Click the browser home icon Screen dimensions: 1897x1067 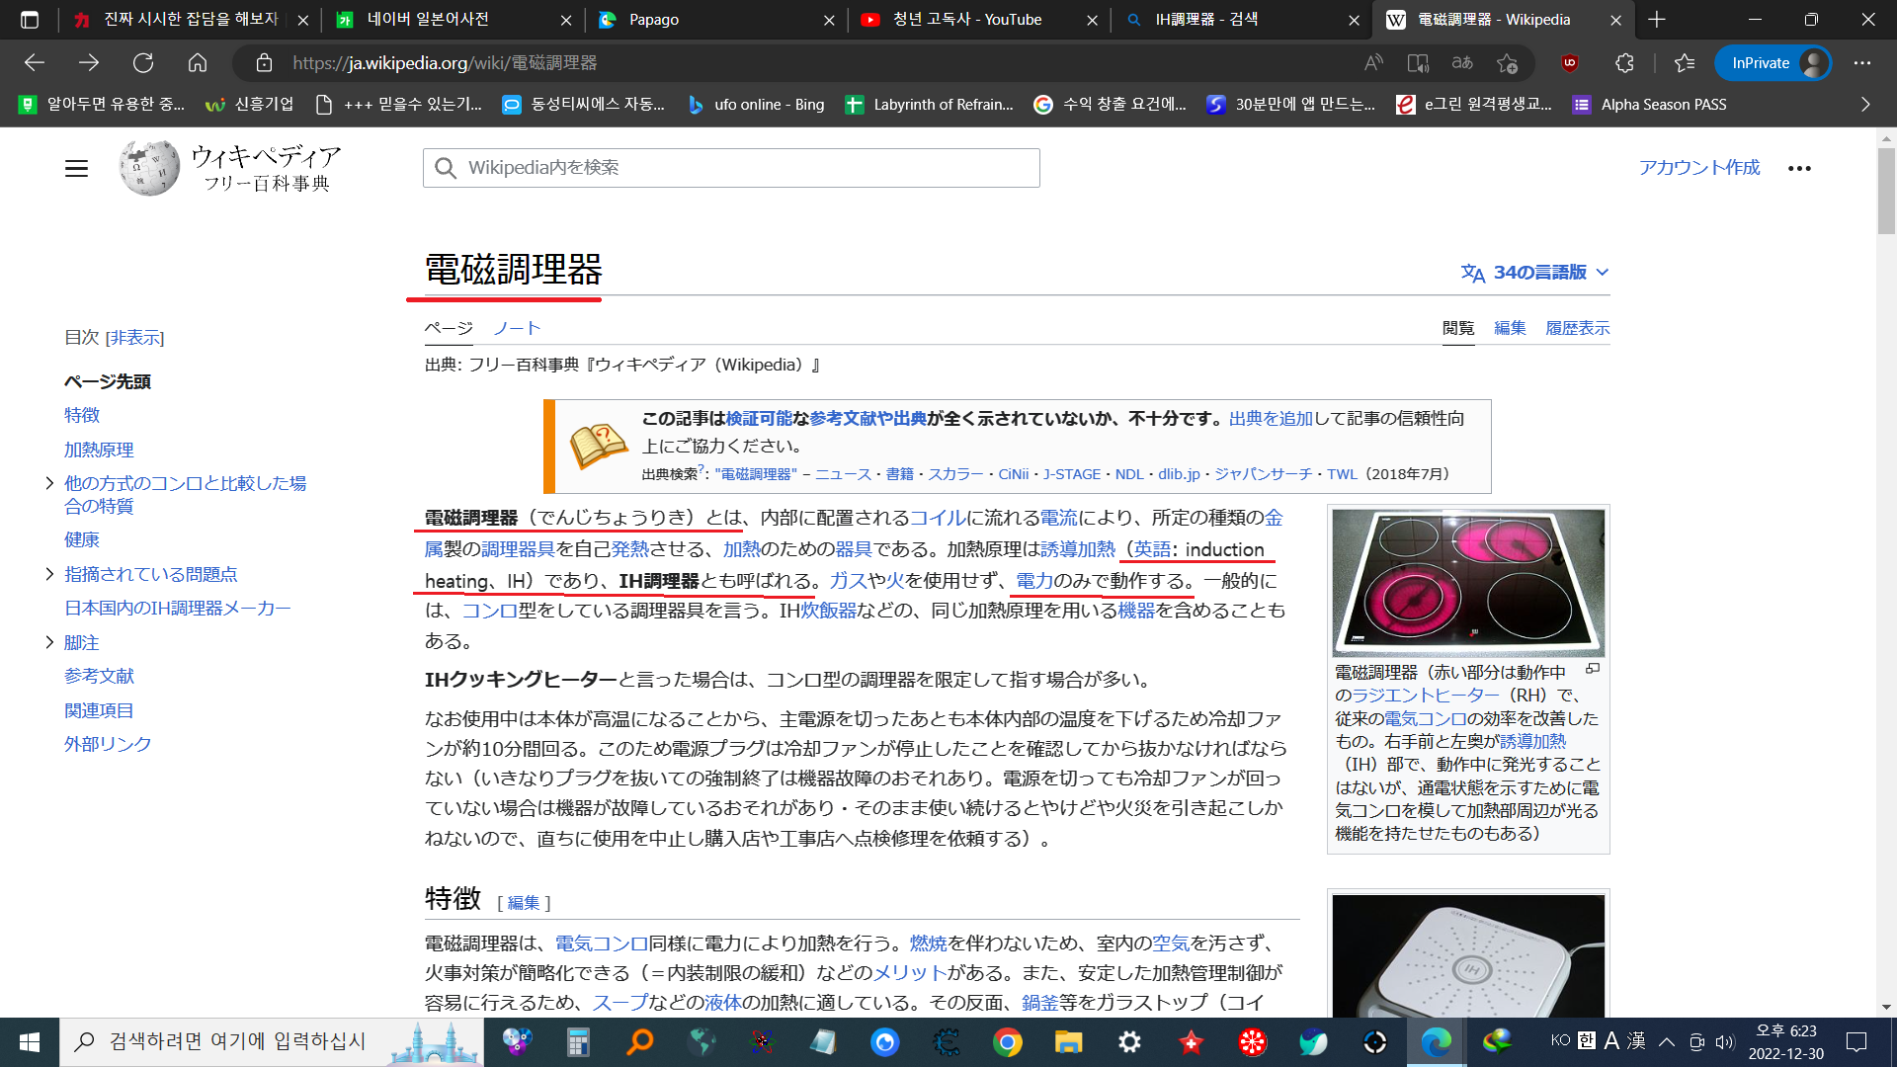pos(198,63)
